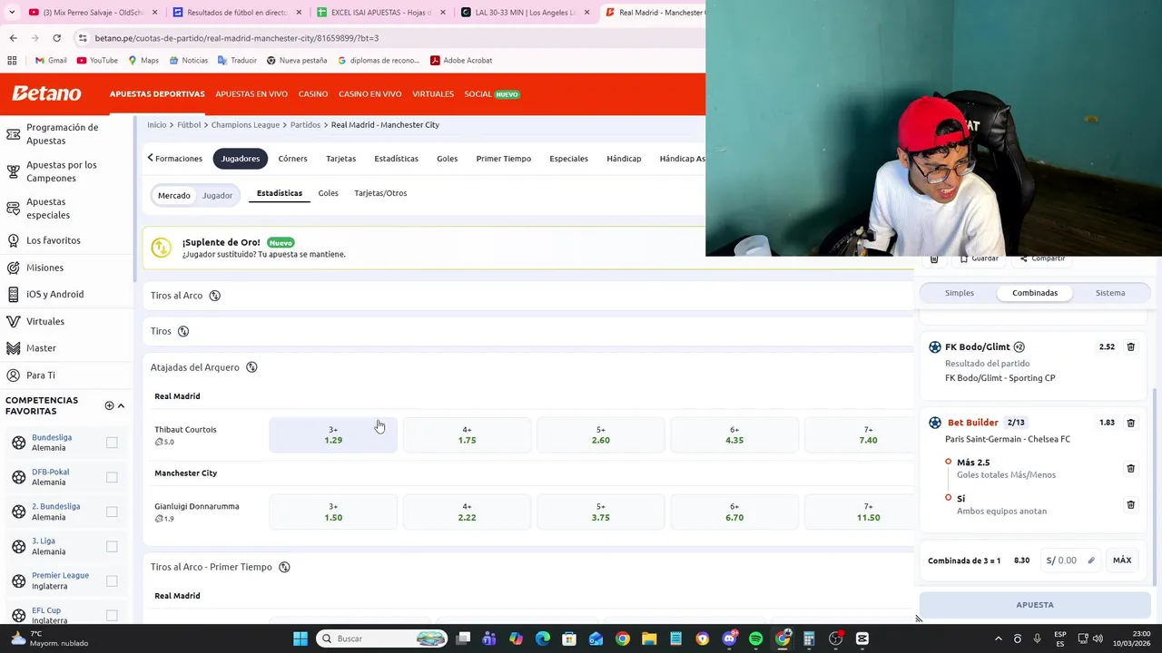The height and width of the screenshot is (653, 1162).
Task: Collapse Competencias Favoritas section
Action: click(x=121, y=405)
